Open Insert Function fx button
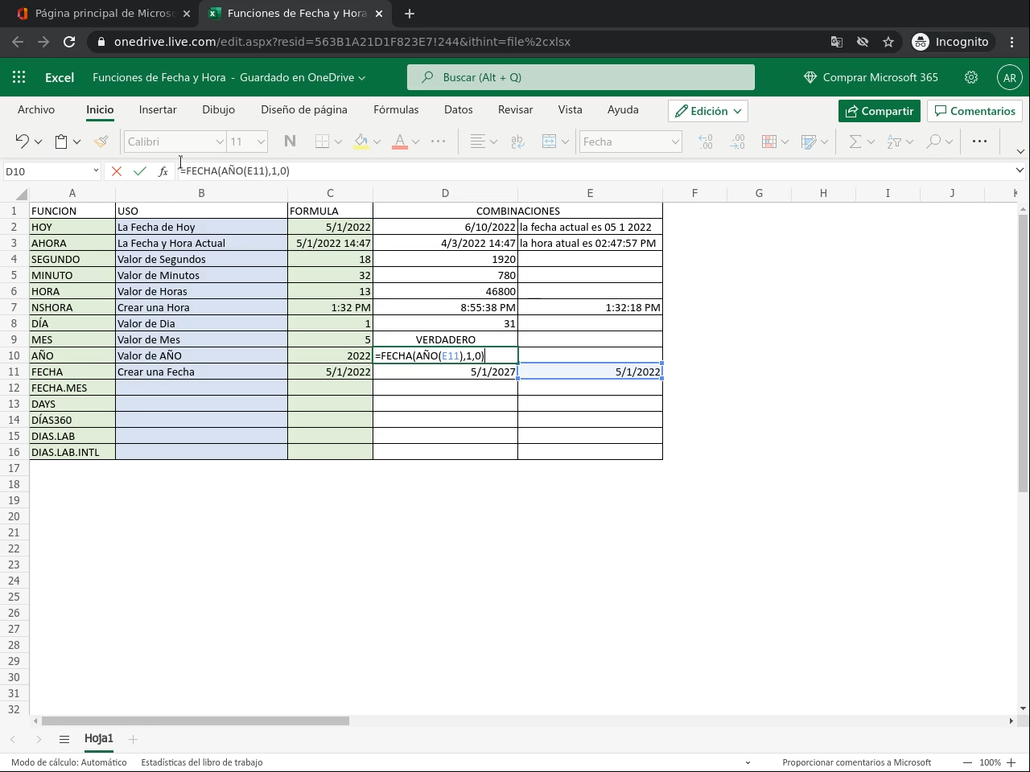Image resolution: width=1030 pixels, height=772 pixels. (163, 171)
